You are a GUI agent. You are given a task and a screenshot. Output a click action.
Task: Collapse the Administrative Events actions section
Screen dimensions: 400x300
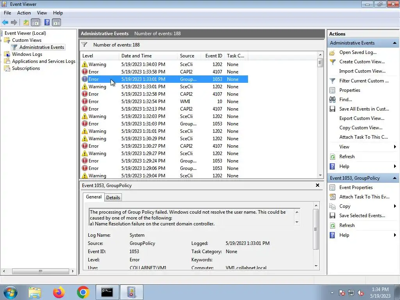(395, 43)
